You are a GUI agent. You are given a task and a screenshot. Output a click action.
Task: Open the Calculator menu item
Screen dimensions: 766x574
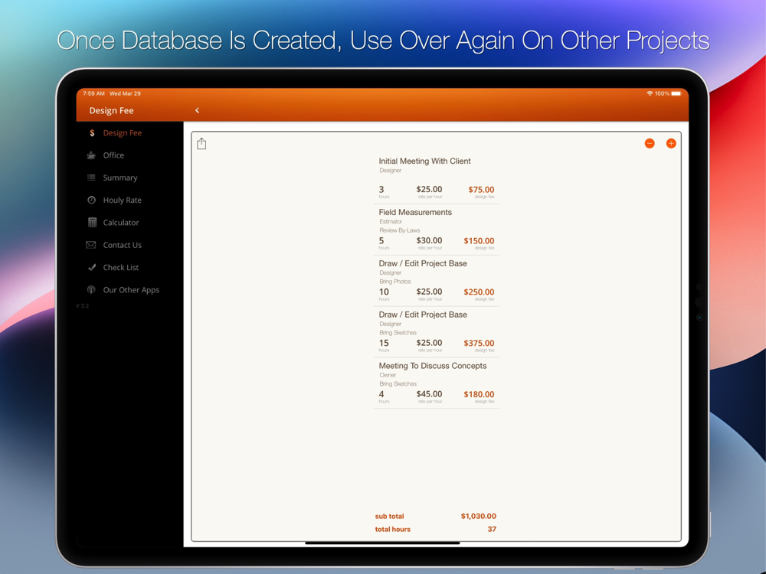pyautogui.click(x=121, y=223)
